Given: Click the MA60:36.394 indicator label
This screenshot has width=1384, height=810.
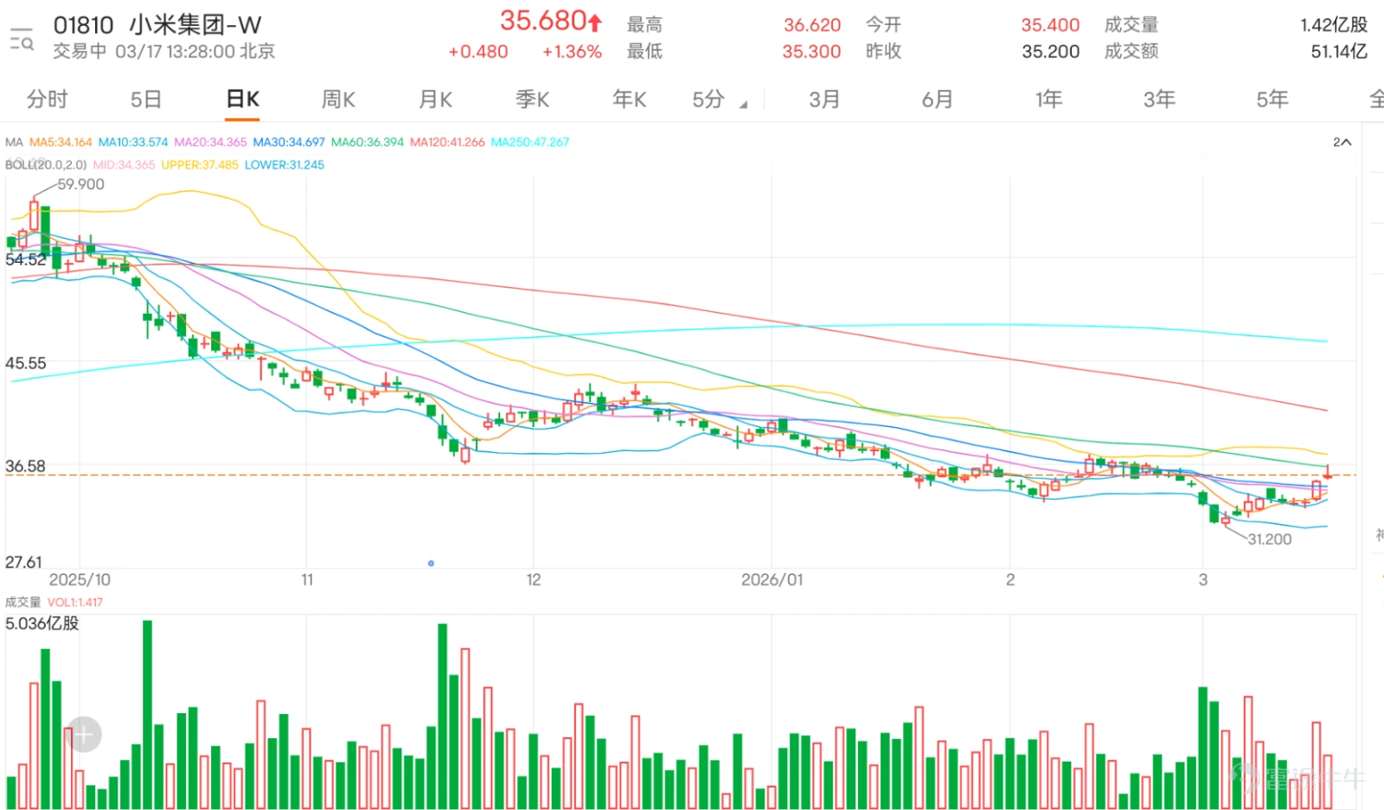Looking at the screenshot, I should 368,142.
